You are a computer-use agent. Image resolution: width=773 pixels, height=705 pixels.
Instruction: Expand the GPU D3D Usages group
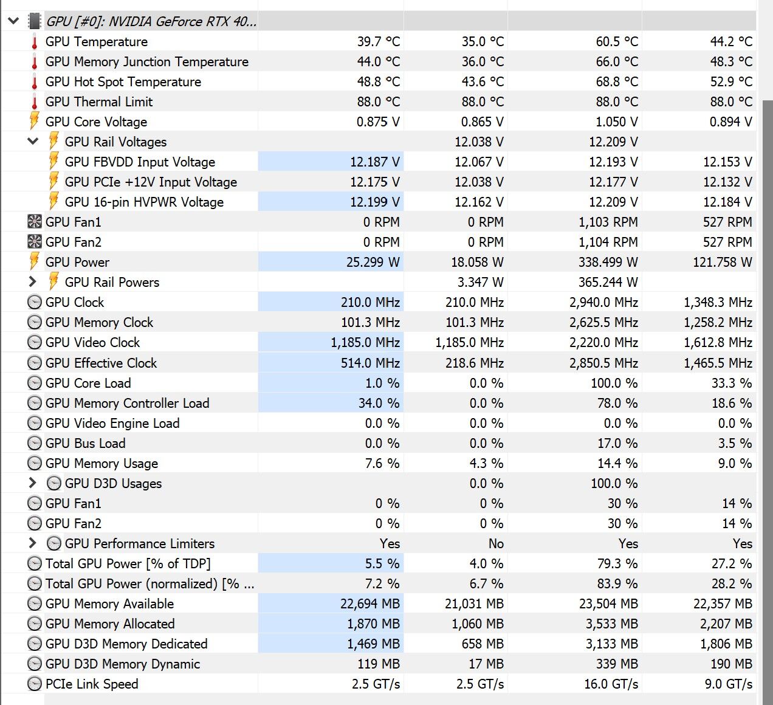click(33, 483)
